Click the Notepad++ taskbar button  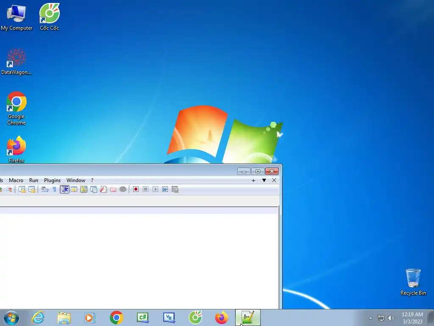click(248, 318)
